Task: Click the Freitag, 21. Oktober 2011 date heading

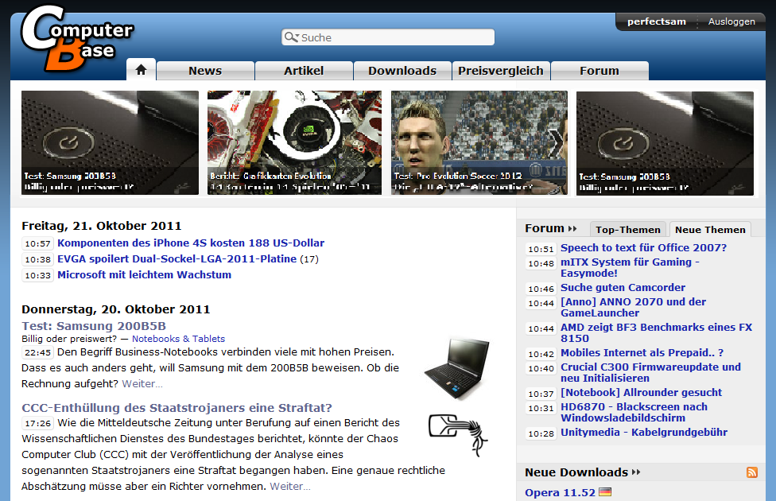Action: click(x=102, y=226)
